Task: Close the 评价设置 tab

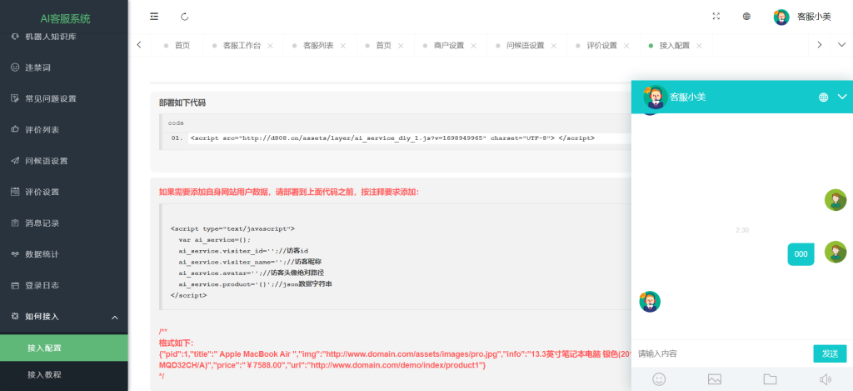Action: (x=626, y=46)
